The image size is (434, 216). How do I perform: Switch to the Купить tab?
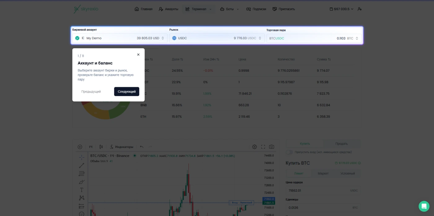pos(305,144)
